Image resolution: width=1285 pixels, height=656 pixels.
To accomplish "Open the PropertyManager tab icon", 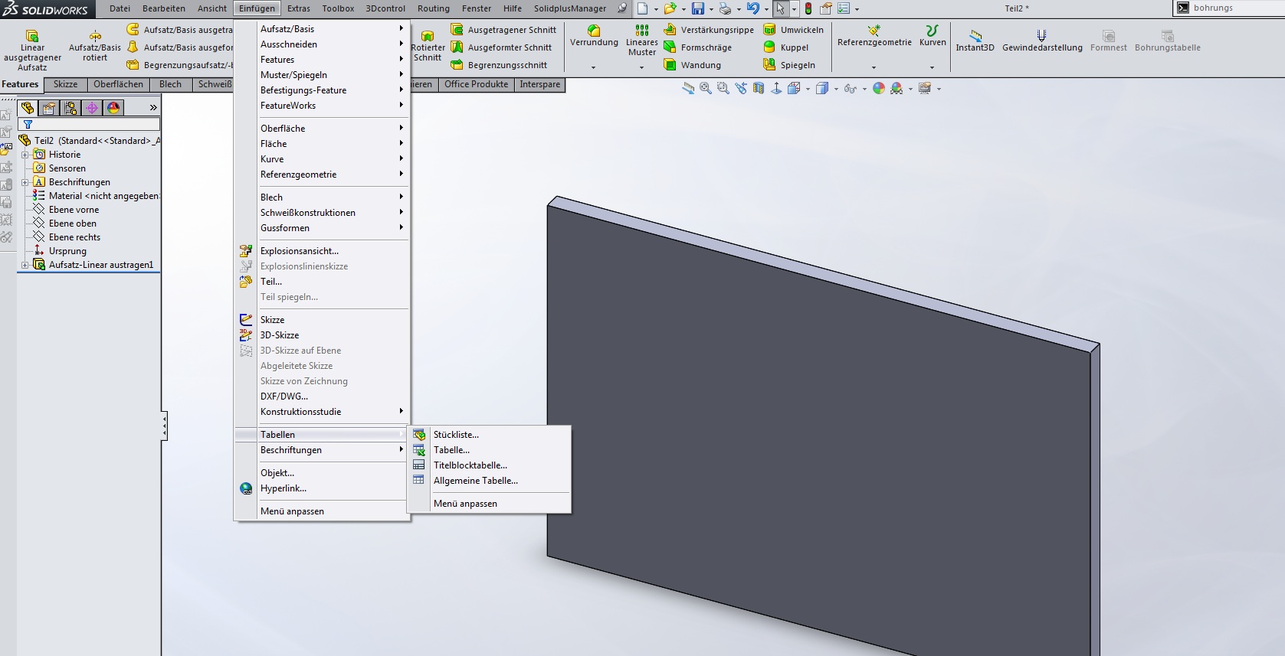I will (x=49, y=108).
